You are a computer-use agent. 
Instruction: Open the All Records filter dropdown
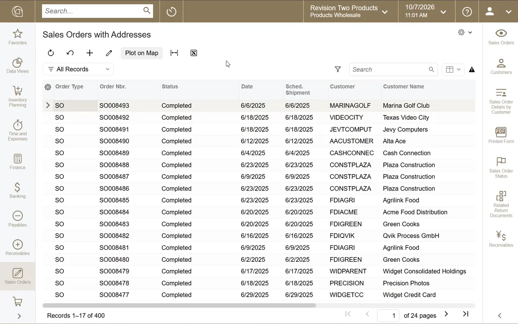point(78,69)
